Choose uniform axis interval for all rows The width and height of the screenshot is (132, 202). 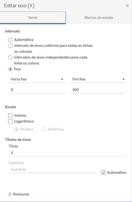click(x=10, y=46)
